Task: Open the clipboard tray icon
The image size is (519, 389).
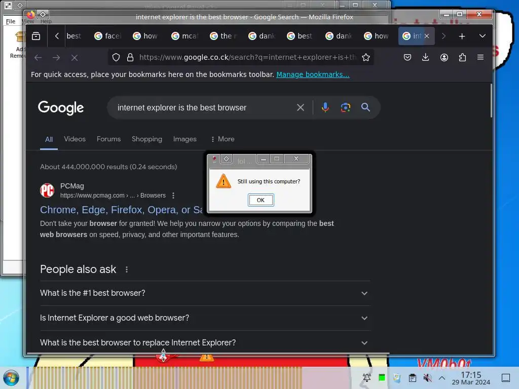Action: (413, 378)
